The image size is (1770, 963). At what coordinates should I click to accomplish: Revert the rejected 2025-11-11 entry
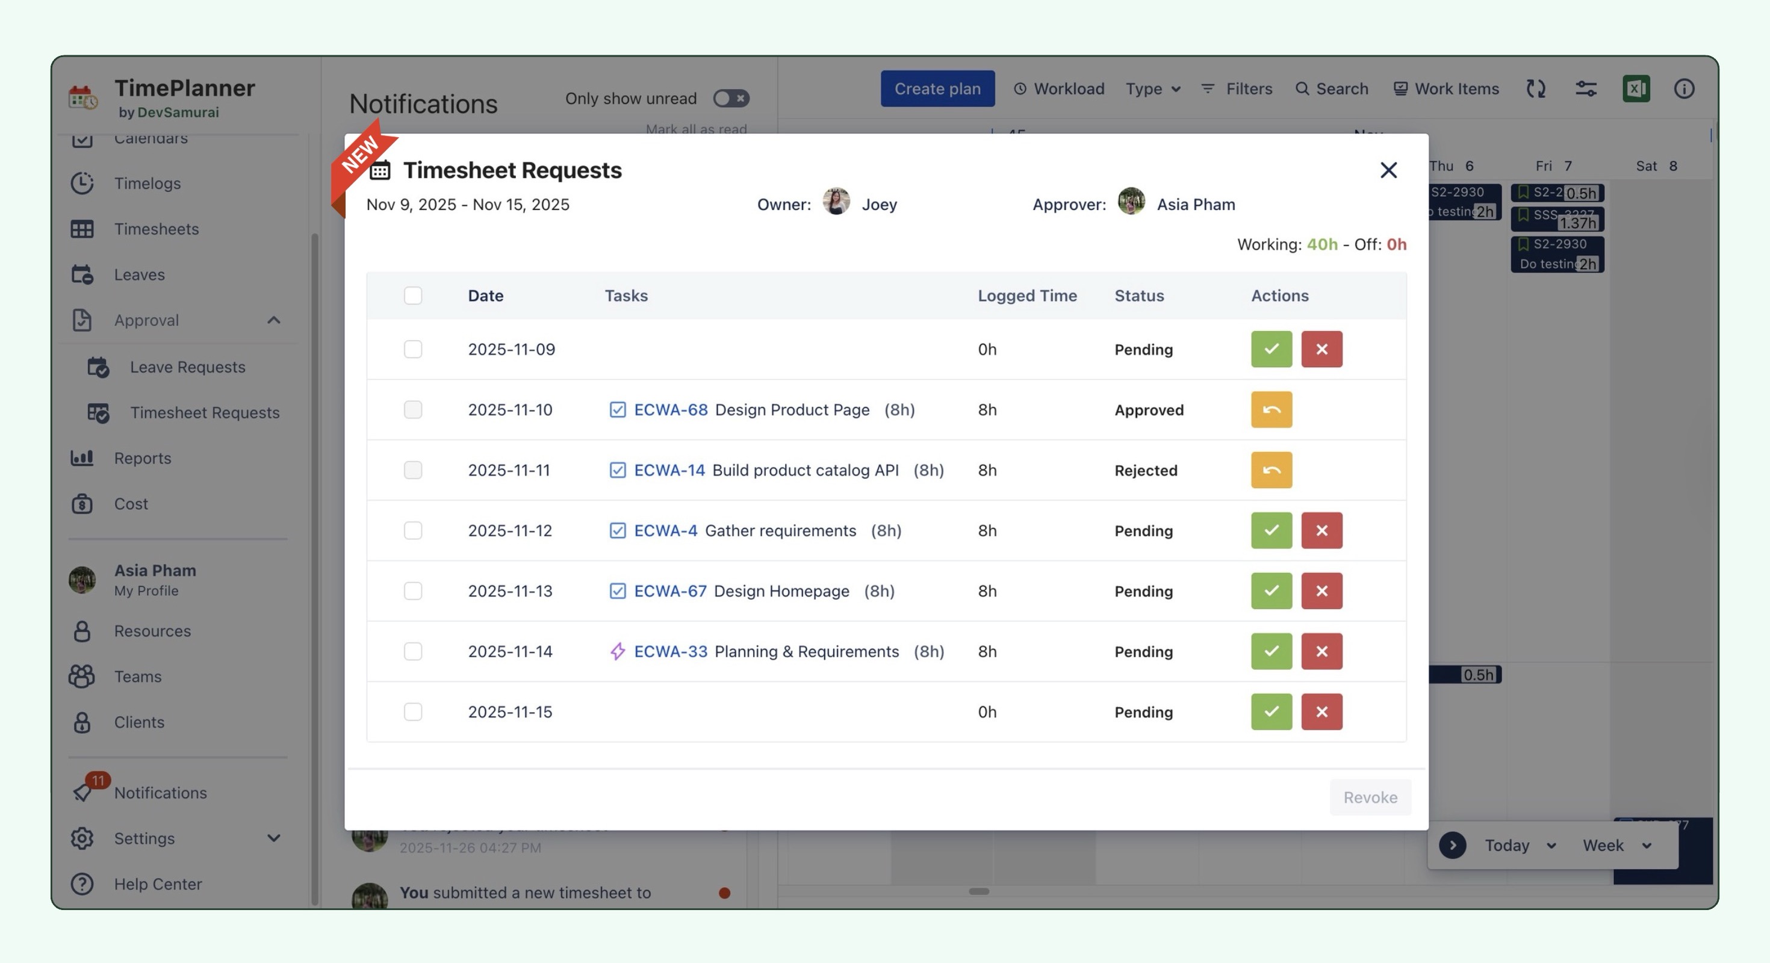click(1270, 470)
